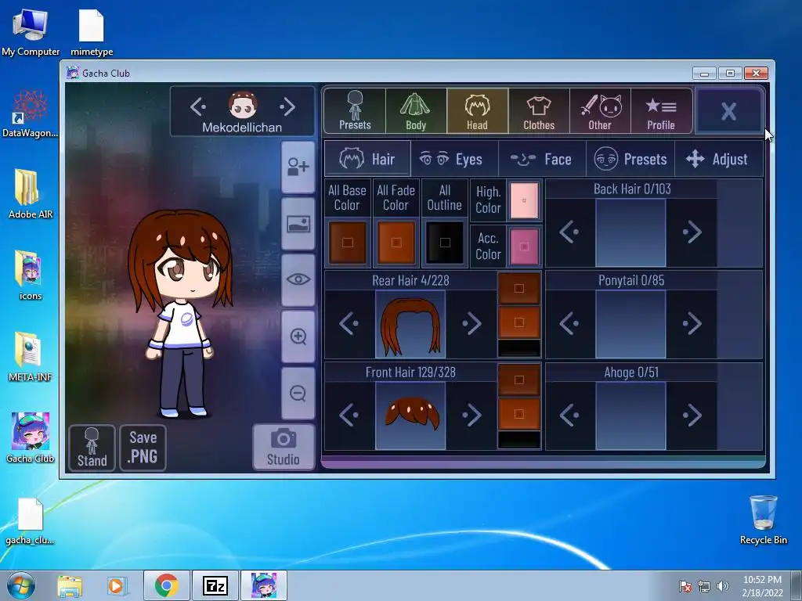
Task: Open the Clothes category tab
Action: point(539,111)
